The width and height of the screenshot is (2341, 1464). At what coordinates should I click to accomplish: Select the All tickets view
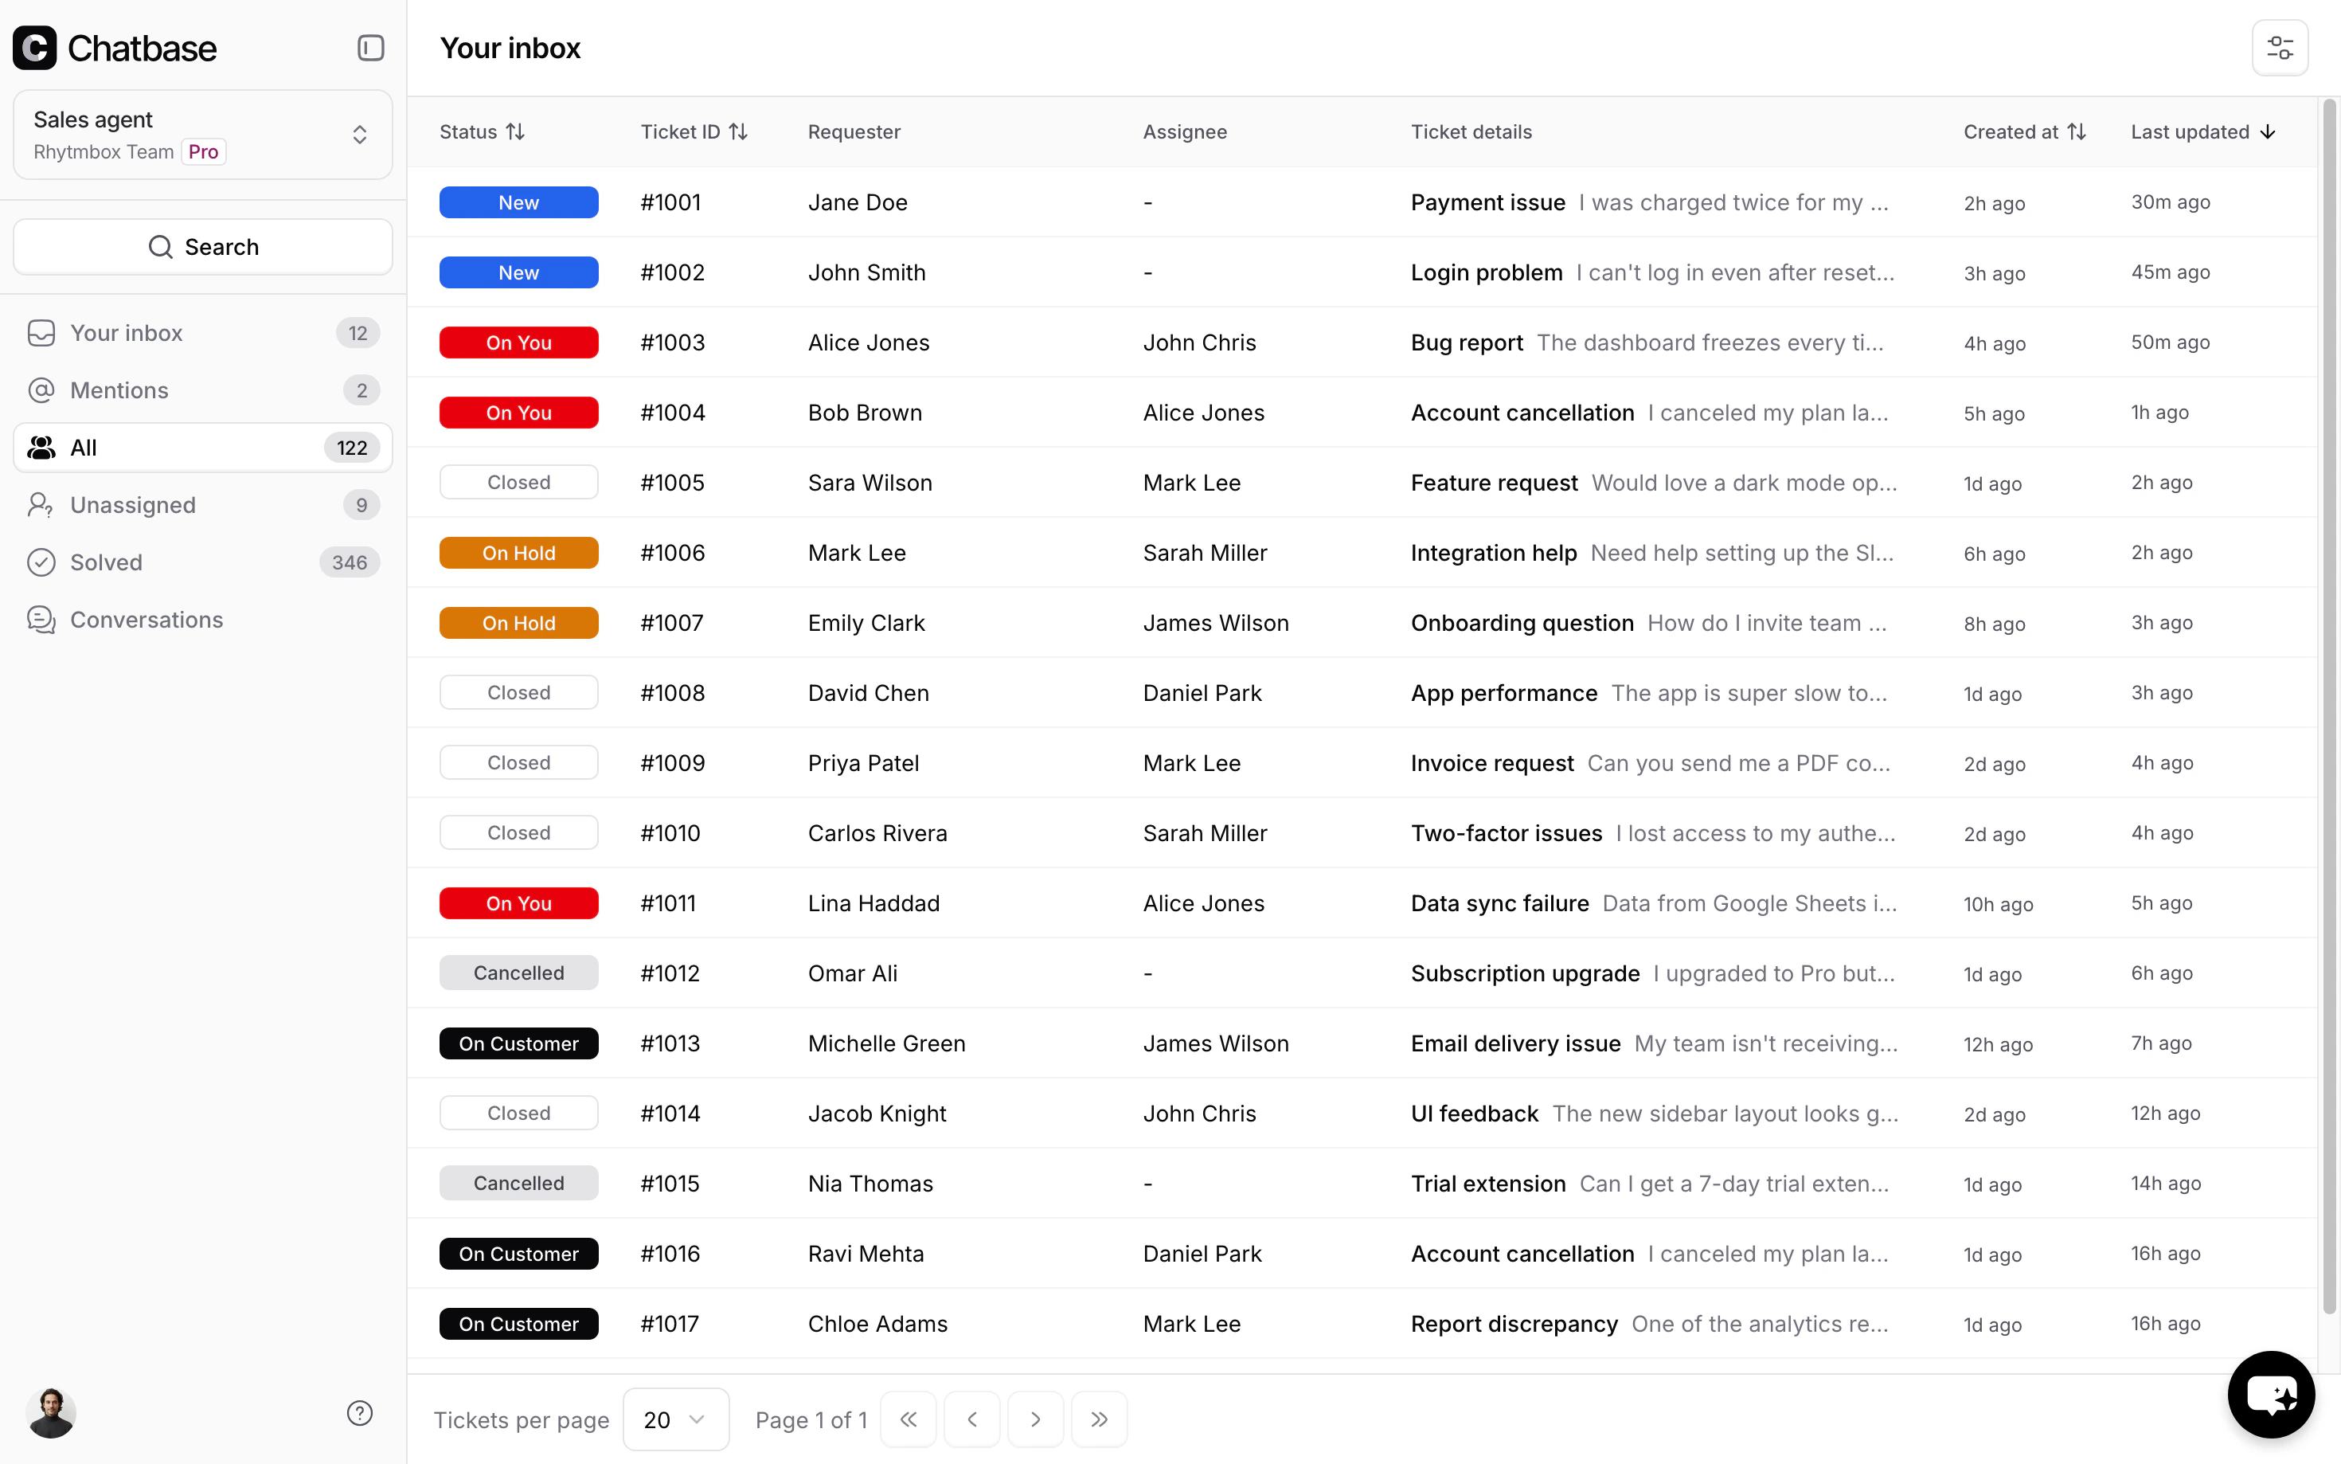click(x=202, y=448)
